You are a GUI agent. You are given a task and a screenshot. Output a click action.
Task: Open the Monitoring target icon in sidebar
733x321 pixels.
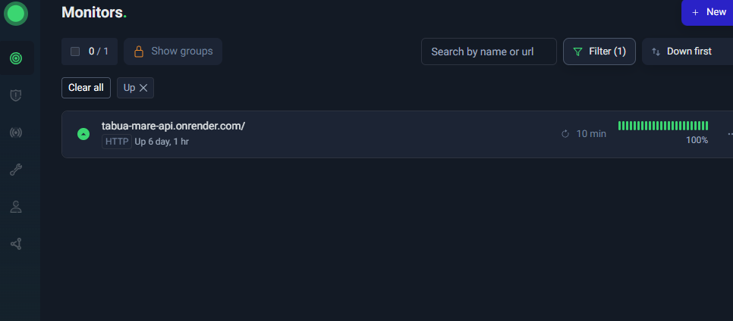point(16,58)
